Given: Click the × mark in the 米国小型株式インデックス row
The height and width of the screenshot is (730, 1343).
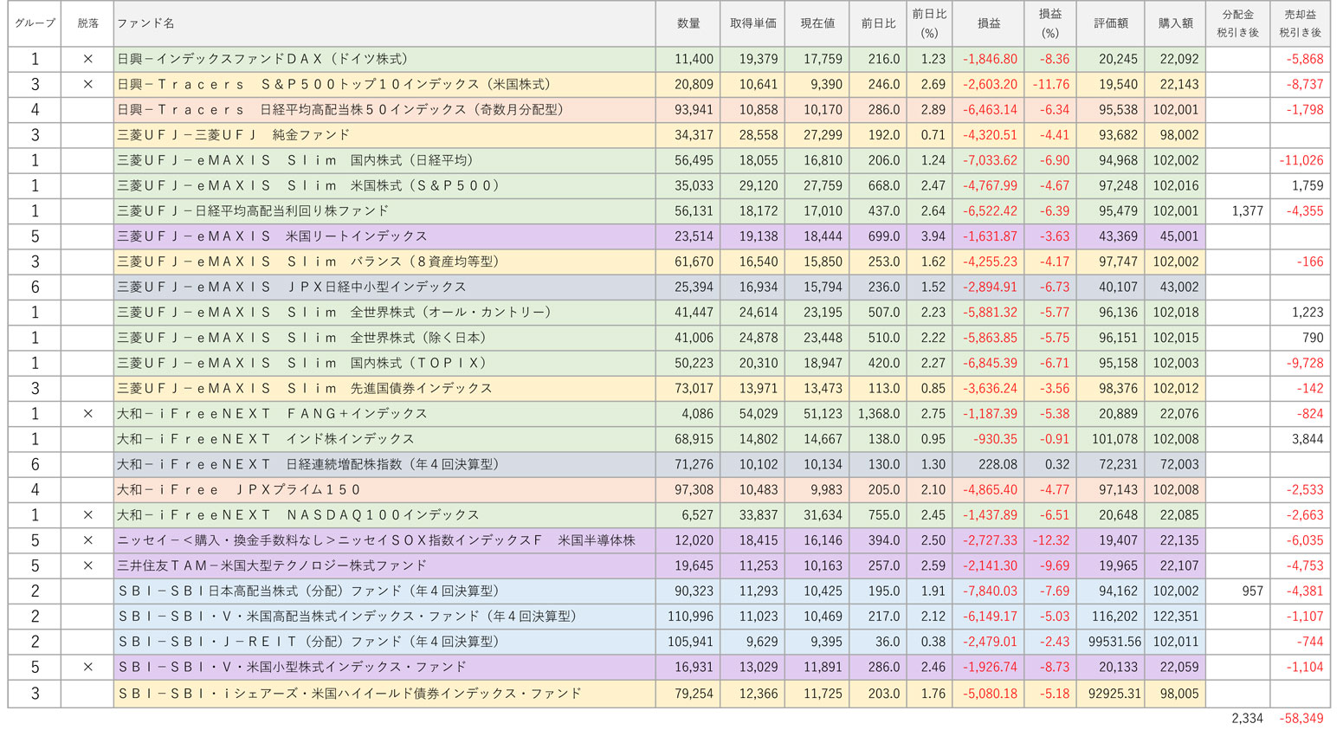Looking at the screenshot, I should click(87, 667).
